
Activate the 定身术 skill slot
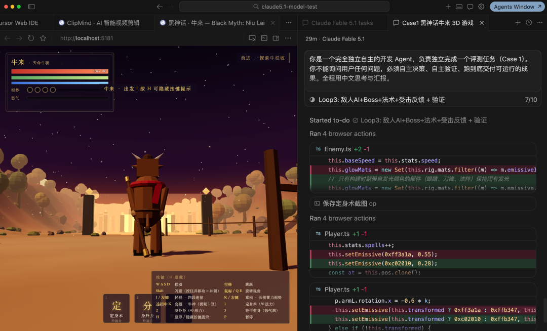pos(116,308)
